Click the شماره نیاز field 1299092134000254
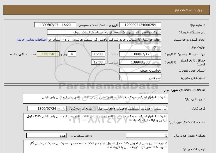216x153 pixels. [x=140, y=25]
